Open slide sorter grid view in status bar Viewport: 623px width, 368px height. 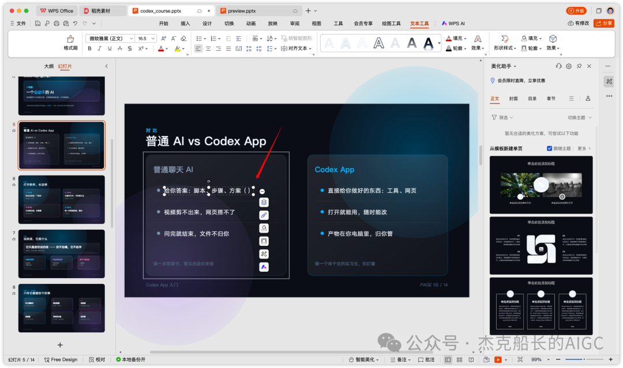459,360
